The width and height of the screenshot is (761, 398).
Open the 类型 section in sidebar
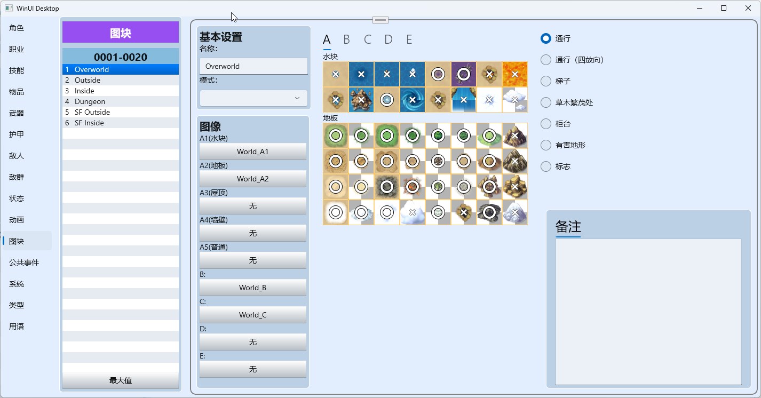(27, 305)
